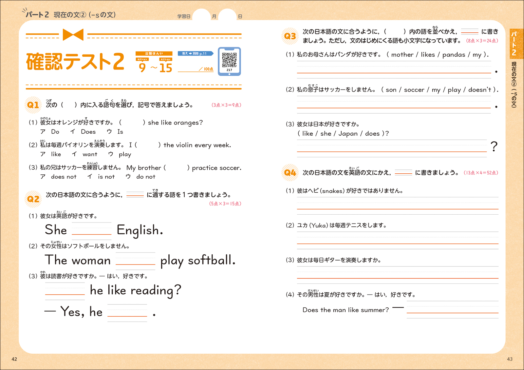Click answer line for Q4 (2) Yuka sentence
The image size is (524, 370).
[398, 241]
